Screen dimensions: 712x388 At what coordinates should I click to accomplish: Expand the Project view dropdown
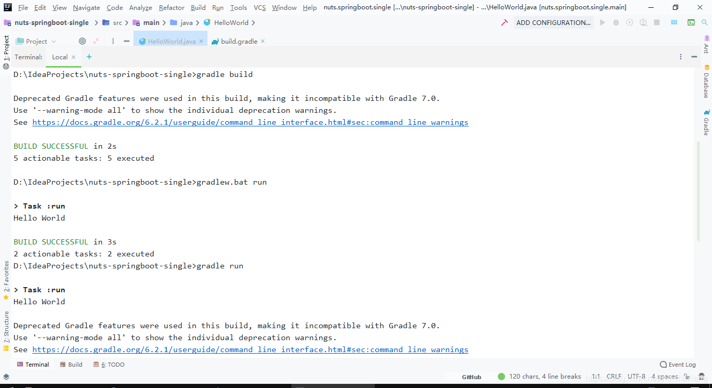point(36,41)
